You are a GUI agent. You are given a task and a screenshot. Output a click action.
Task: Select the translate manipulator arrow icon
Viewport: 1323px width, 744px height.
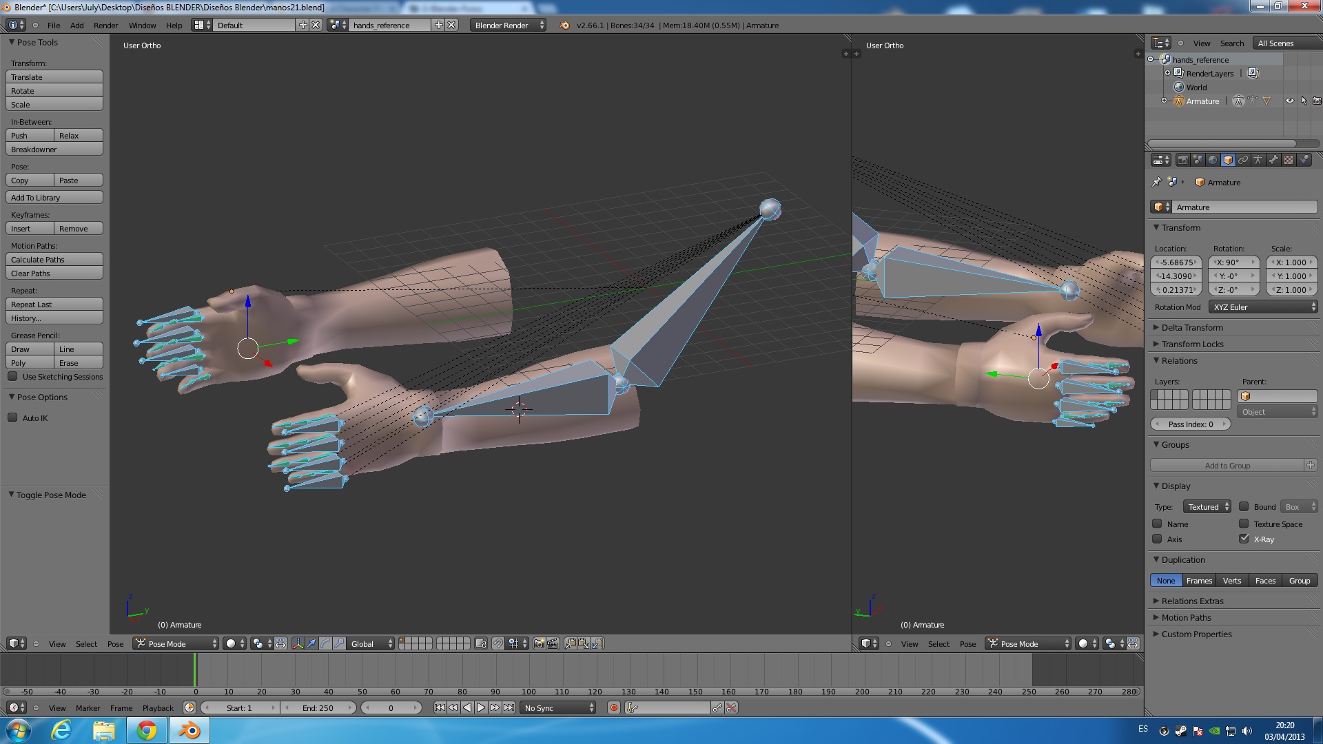pyautogui.click(x=311, y=643)
